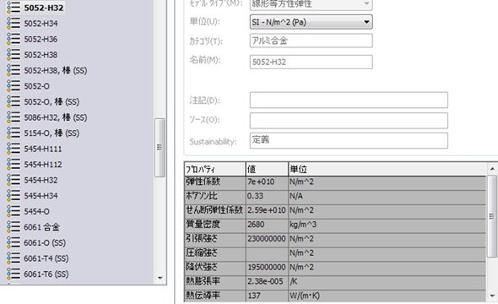The height and width of the screenshot is (304, 498).
Task: Click the material icon beside 5454-H34
Action: (x=14, y=196)
